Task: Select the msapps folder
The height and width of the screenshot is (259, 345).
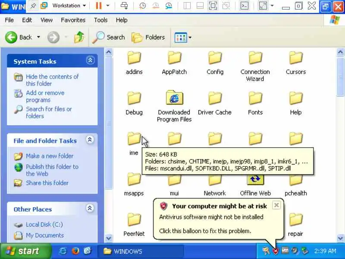Action: point(134,185)
